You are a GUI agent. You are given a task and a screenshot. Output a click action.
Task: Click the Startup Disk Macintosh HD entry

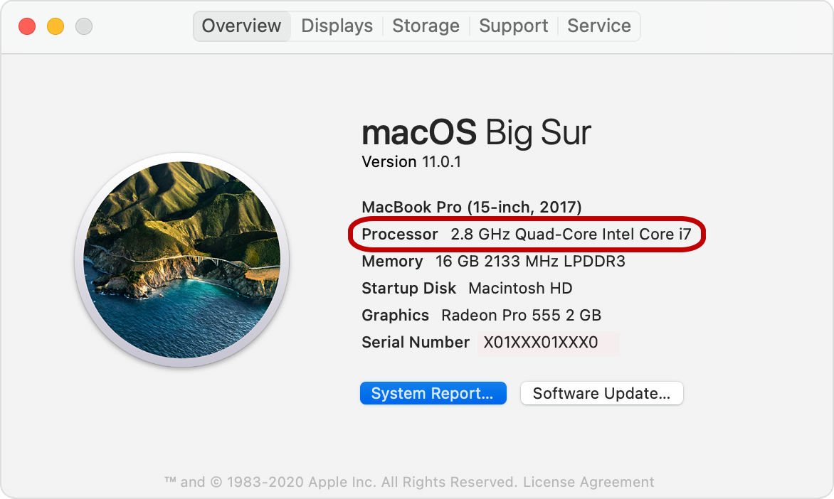tap(467, 289)
